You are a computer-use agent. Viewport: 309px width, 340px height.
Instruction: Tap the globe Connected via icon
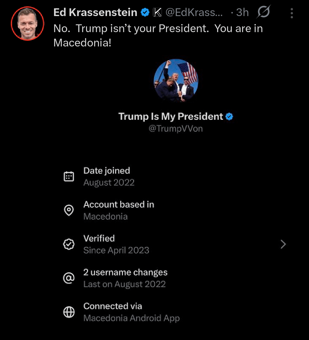coord(69,312)
